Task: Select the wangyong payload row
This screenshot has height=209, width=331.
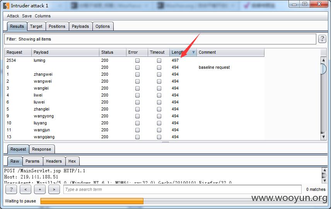Action: point(134,116)
